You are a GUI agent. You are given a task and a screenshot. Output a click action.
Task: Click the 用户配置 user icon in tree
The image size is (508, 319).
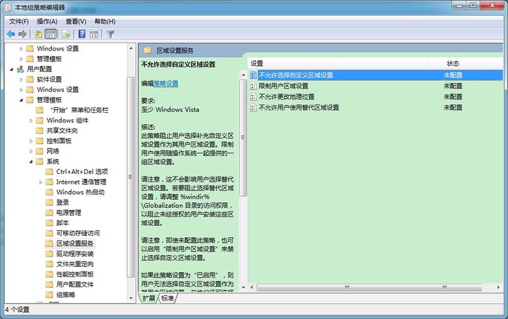click(x=20, y=69)
